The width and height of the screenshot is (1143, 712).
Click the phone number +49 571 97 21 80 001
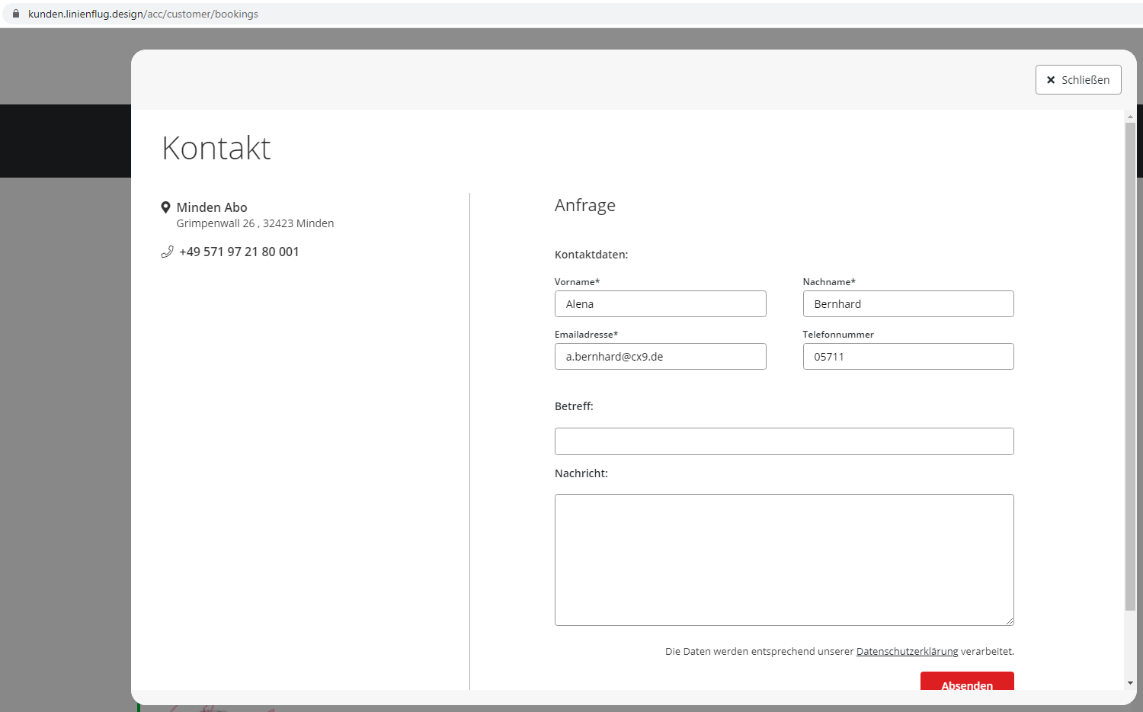coord(239,252)
